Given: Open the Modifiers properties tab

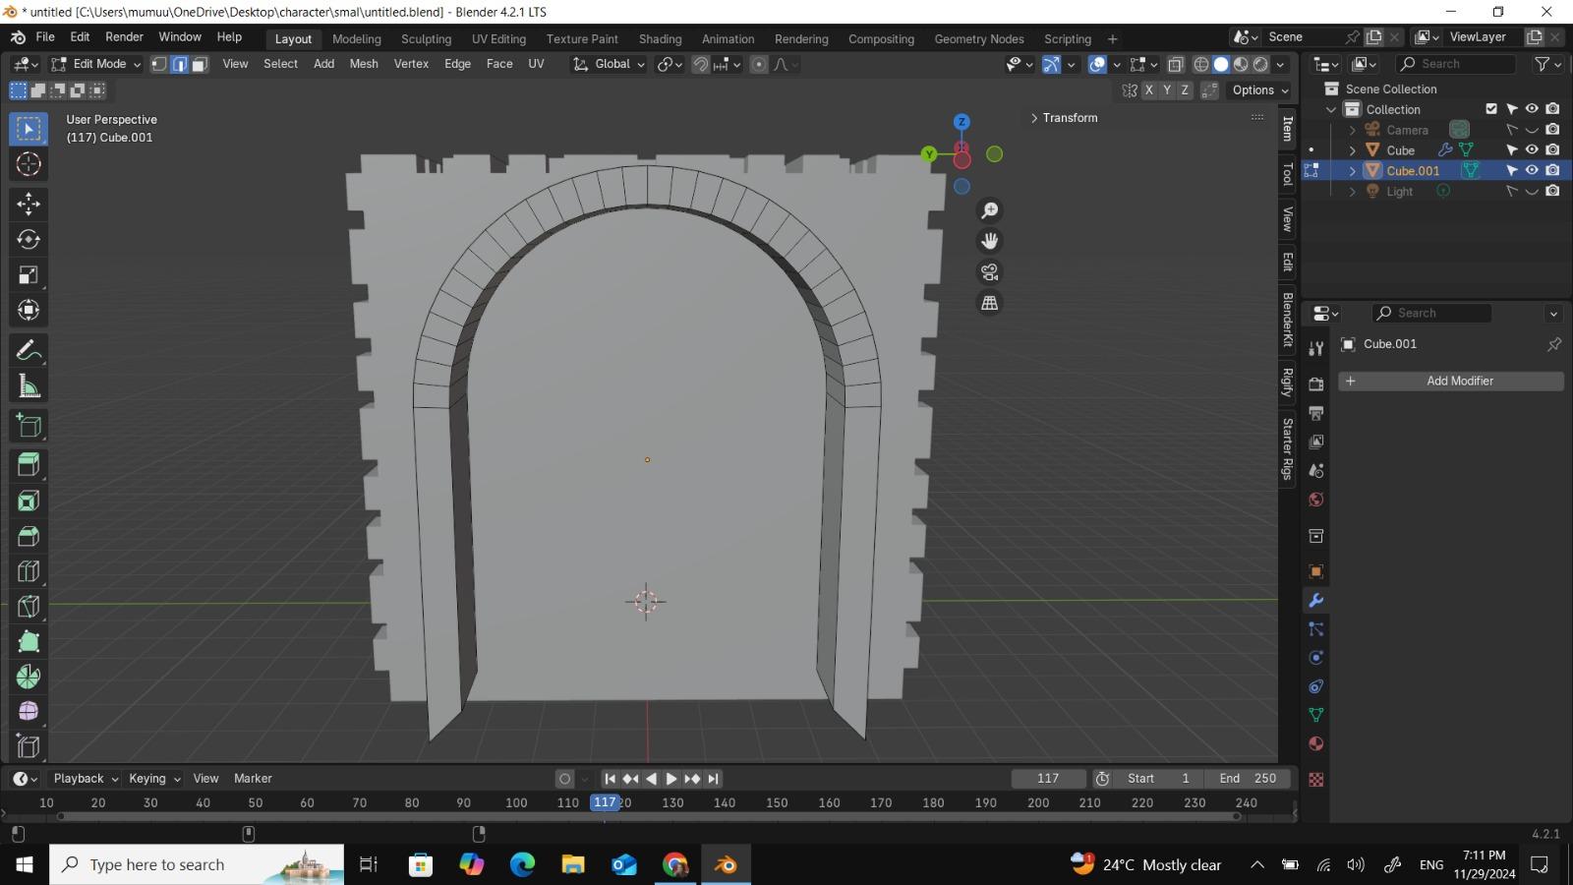Looking at the screenshot, I should click(1316, 600).
